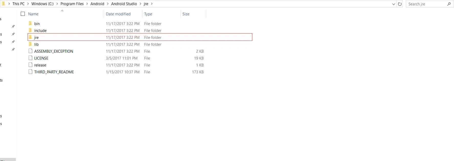Select the jre folder icon in list
Image resolution: width=454 pixels, height=161 pixels.
(30, 37)
